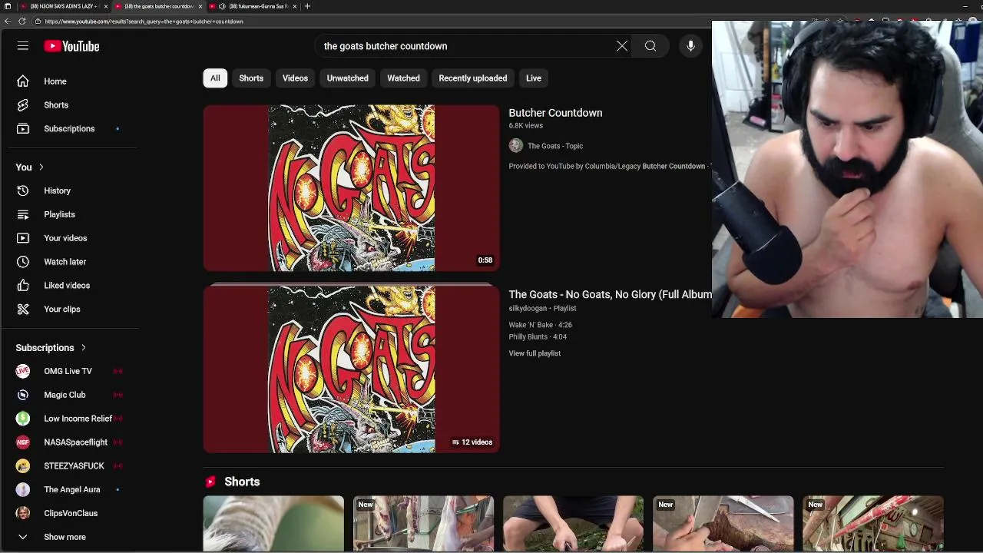
Task: Expand the Subscriptions section header chevron
Action: (83, 348)
